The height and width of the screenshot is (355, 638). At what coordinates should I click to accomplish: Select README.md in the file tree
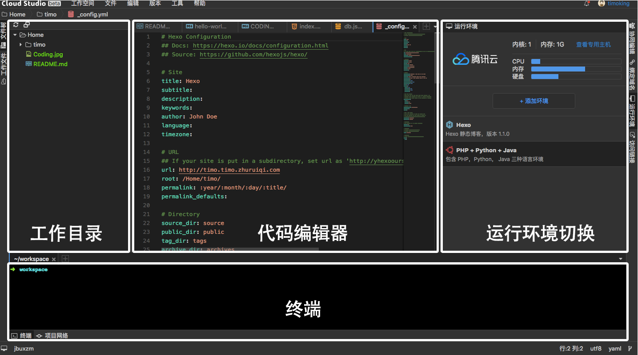(x=50, y=64)
